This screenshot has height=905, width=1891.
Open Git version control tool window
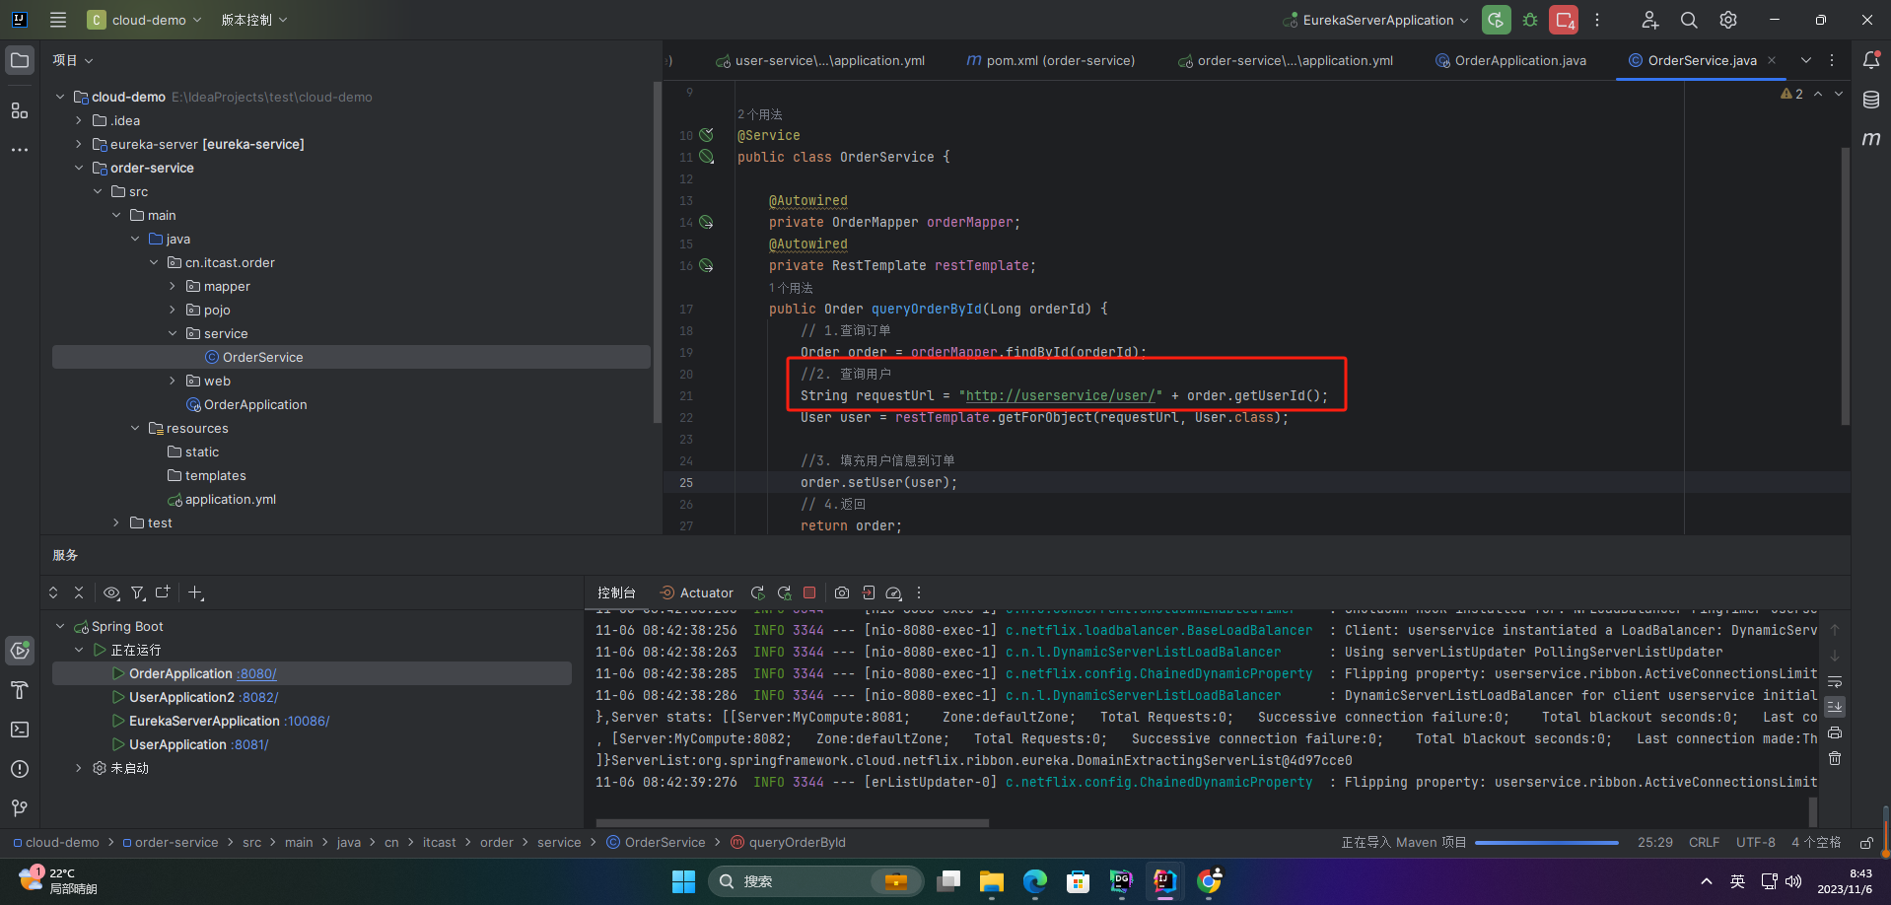(20, 808)
